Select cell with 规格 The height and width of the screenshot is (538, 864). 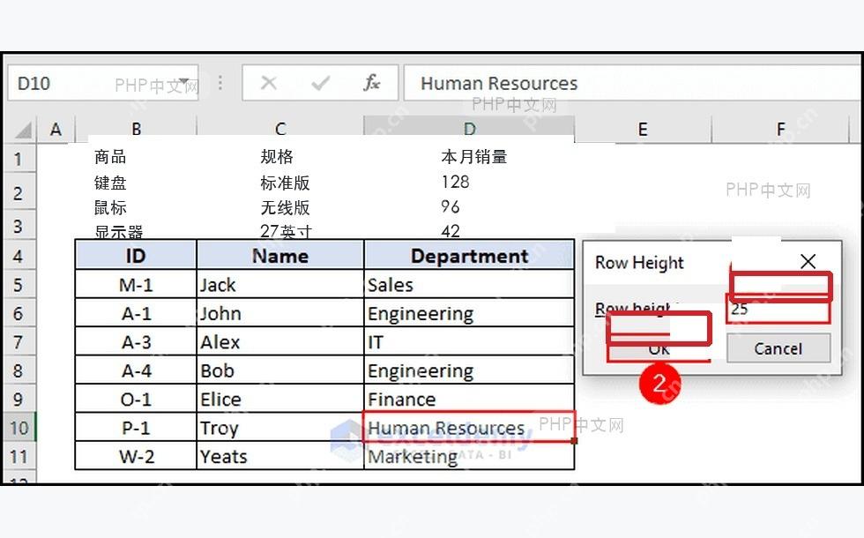[x=277, y=157]
